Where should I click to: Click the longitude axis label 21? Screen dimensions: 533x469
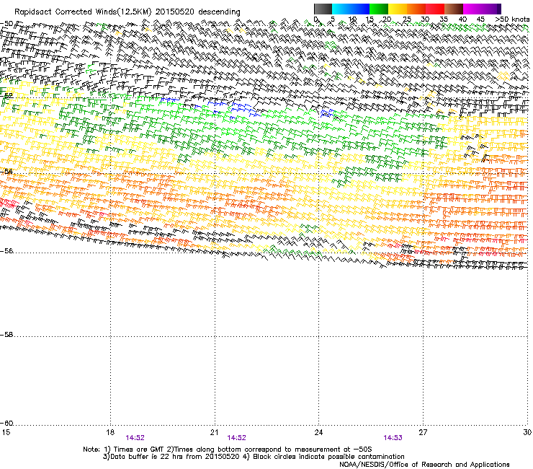pyautogui.click(x=214, y=432)
